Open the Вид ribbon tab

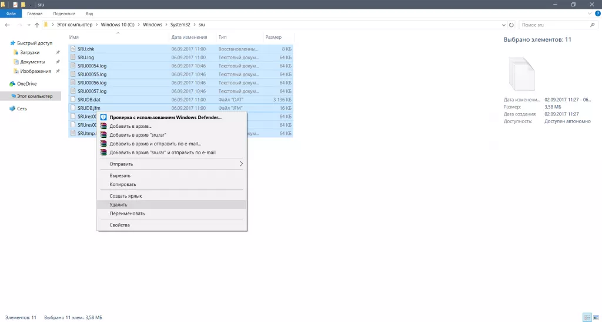(89, 13)
